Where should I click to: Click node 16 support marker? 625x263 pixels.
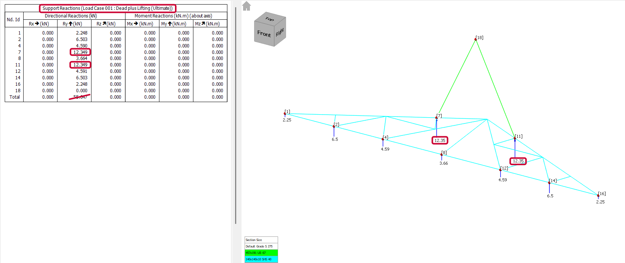(x=598, y=195)
